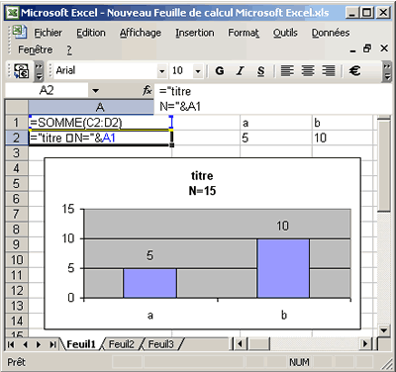Toggle Italic formatting button
This screenshot has width=396, height=372.
pos(241,70)
